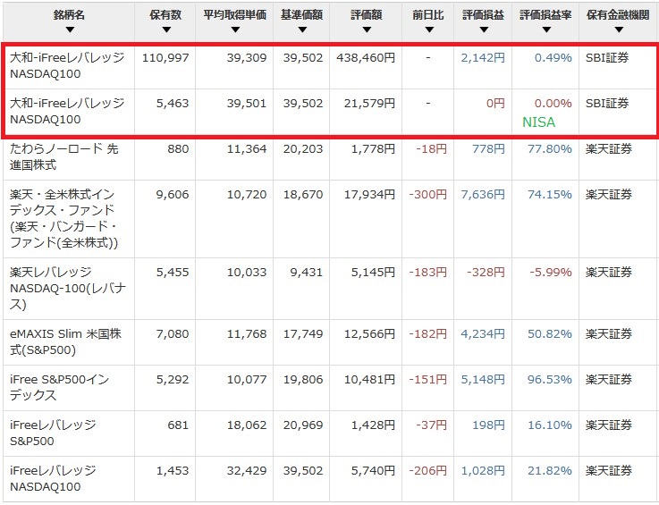Open iFreeレバレッジ NASDAQ100 楽天証券 fund name
The height and width of the screenshot is (505, 659).
(x=53, y=478)
